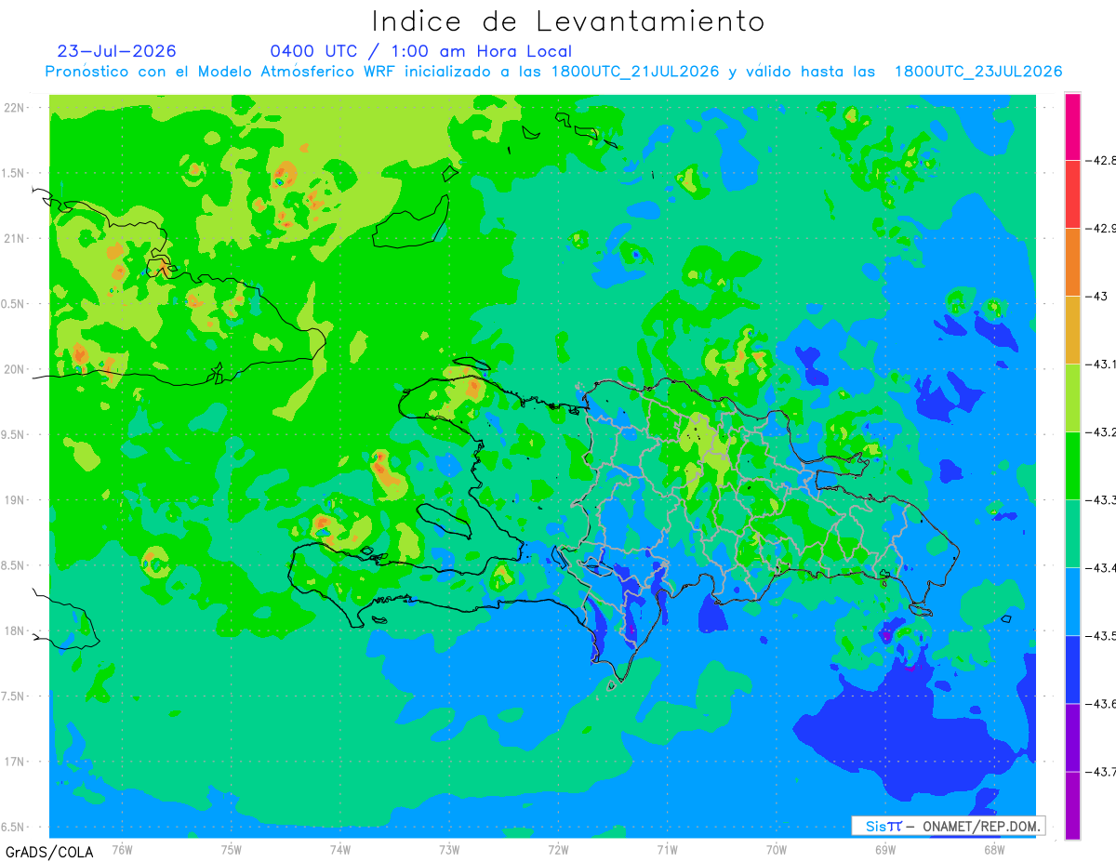
Task: Pick the lime swatch between -43.1 and -43.2
Action: (x=1072, y=397)
